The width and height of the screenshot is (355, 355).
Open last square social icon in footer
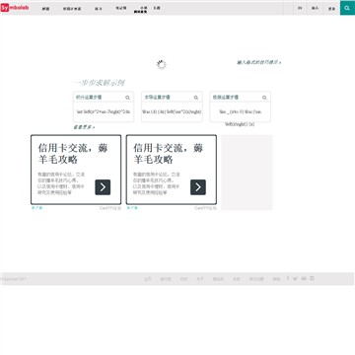(312, 278)
